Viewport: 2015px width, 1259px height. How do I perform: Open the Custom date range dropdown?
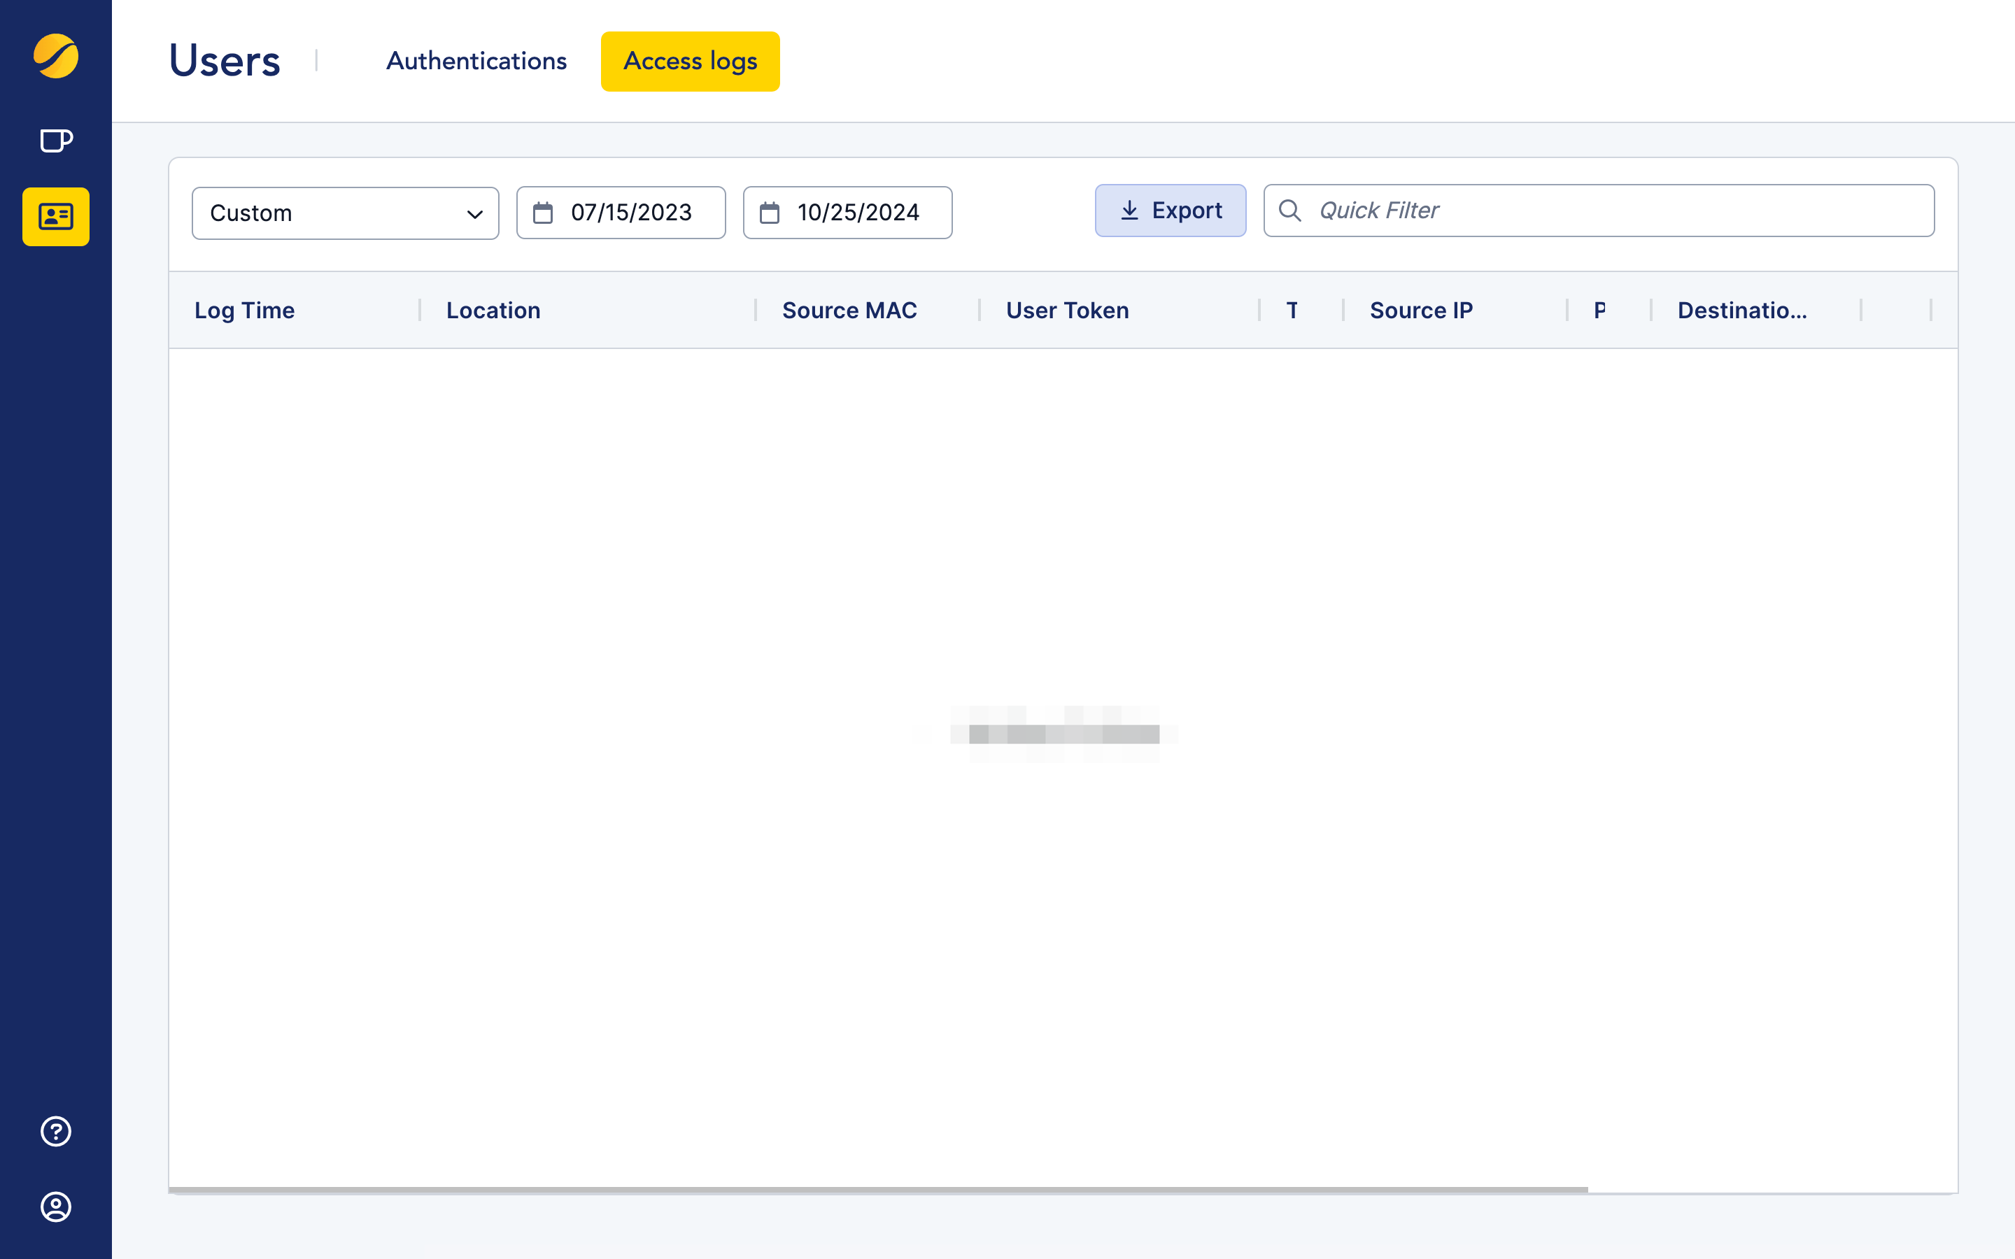coord(345,213)
